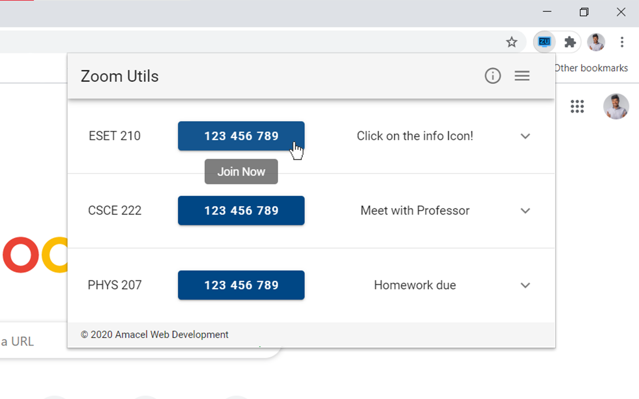Click the Zoom Utils extension toolbar icon
The width and height of the screenshot is (639, 399).
tap(545, 42)
